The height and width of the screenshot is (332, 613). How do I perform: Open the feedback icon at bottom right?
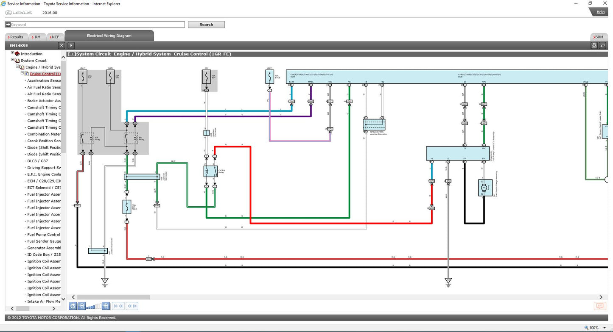599,306
